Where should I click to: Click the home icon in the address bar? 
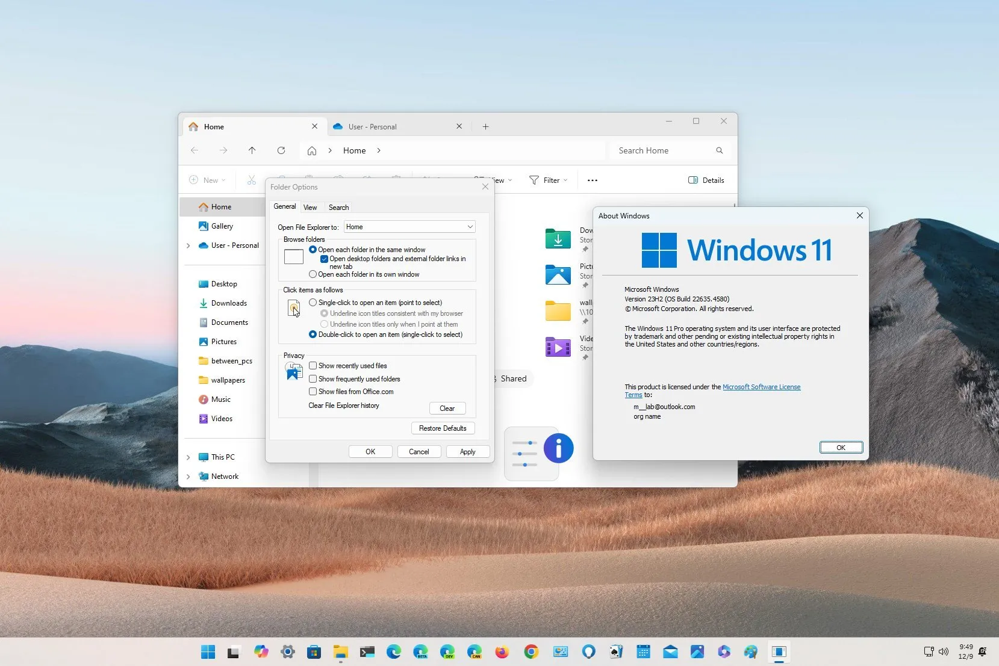pyautogui.click(x=312, y=150)
